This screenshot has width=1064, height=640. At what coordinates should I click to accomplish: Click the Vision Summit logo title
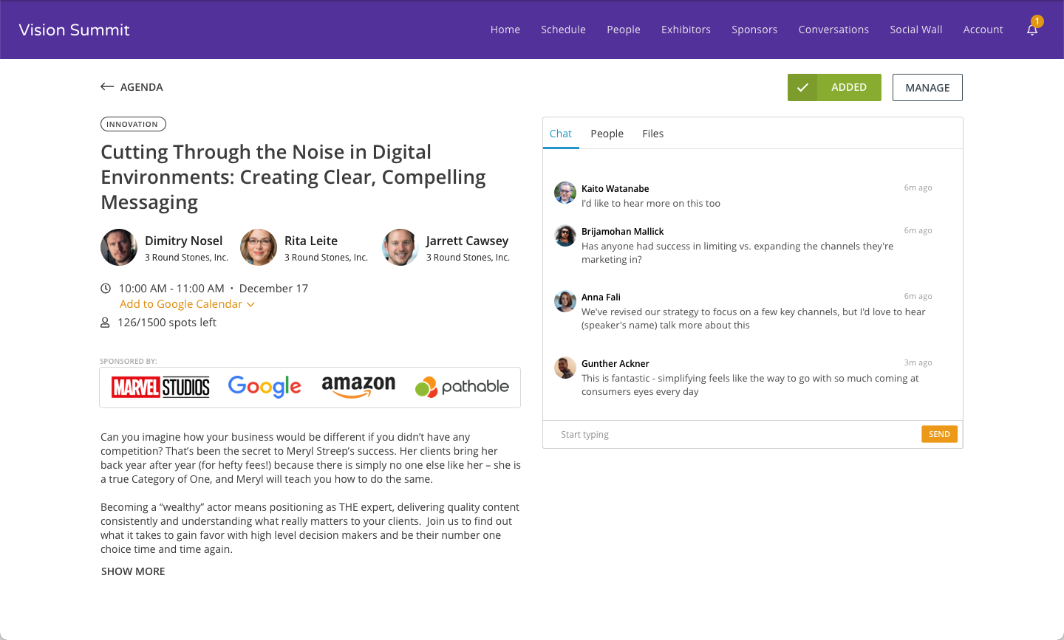[x=74, y=30]
